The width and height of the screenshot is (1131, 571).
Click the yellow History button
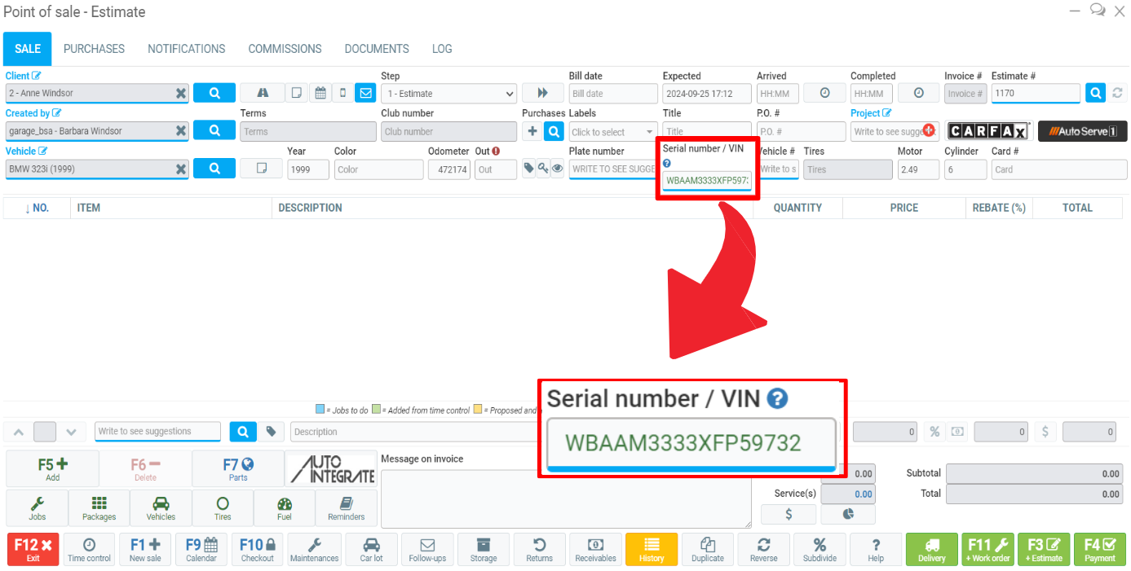[x=652, y=549]
